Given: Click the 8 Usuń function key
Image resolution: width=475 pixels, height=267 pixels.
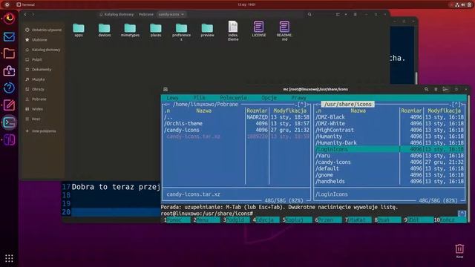Looking at the screenshot, I should click(x=386, y=220).
